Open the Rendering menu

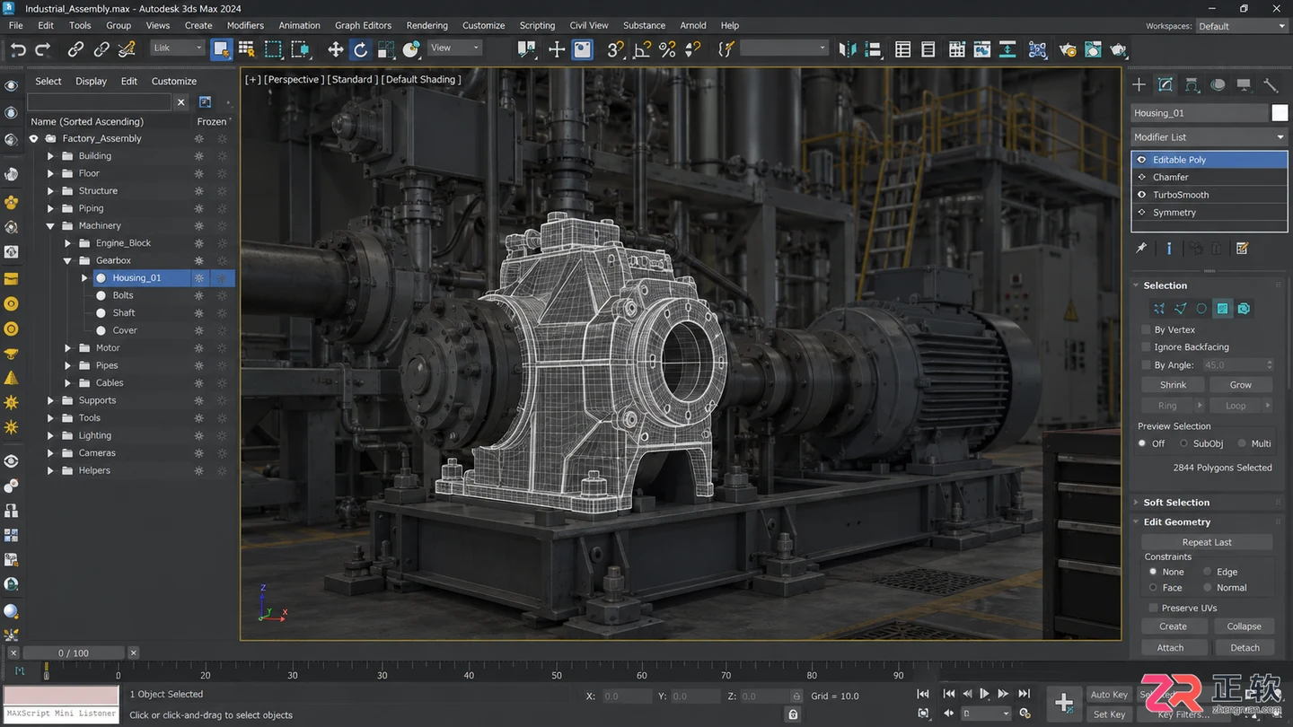click(427, 25)
